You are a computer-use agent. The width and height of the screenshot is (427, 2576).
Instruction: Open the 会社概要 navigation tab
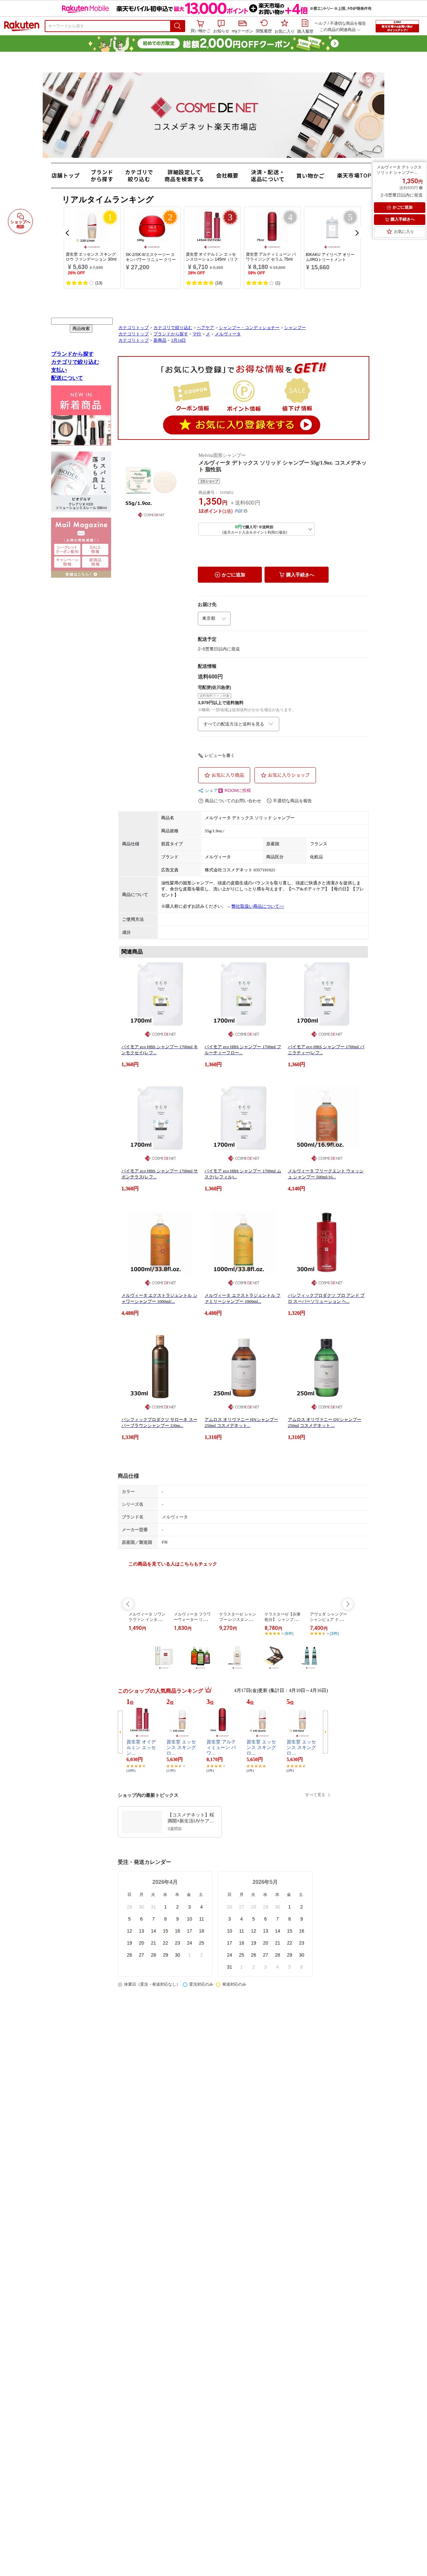tap(227, 175)
